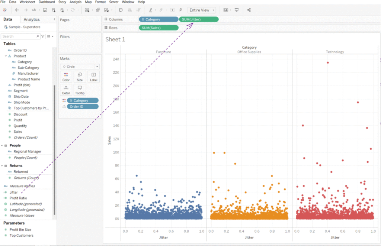Collapse the Product hierarchy in Tables

pos(6,56)
